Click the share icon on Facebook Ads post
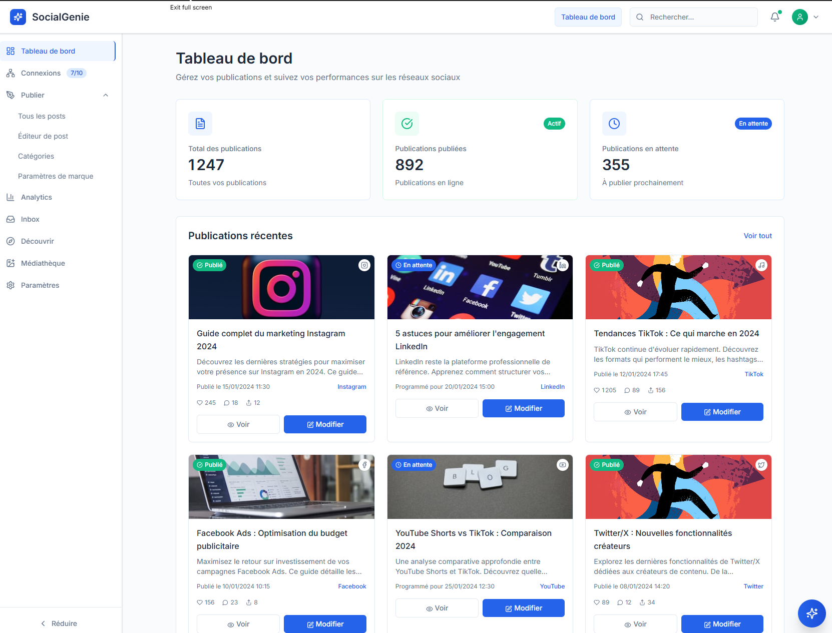Screen dimensions: 832x633 coord(249,602)
